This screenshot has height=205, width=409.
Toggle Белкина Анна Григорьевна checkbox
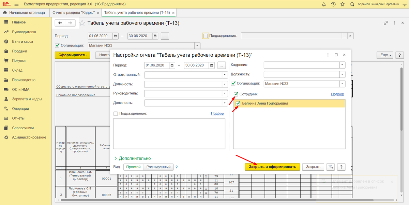click(238, 104)
